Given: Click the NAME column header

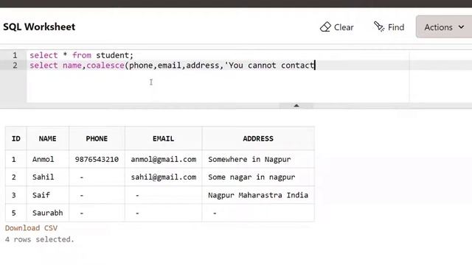Looking at the screenshot, I should pos(47,138).
